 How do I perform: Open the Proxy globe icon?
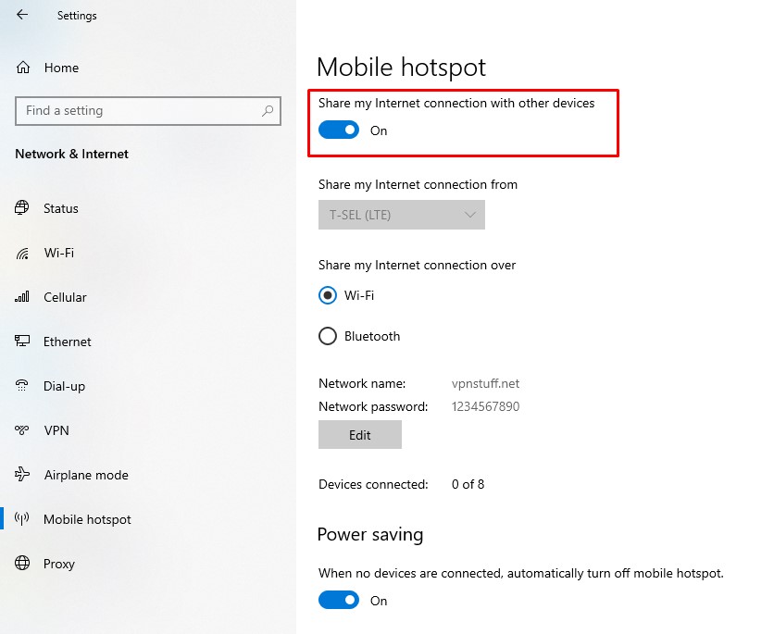tap(22, 563)
